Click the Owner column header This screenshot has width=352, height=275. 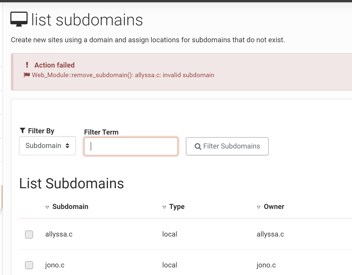tap(274, 207)
